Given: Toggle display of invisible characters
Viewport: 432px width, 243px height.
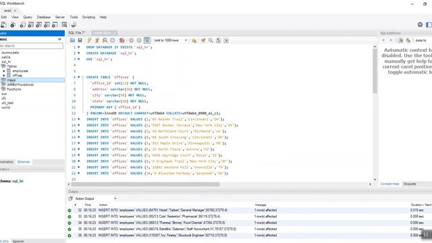Looking at the screenshot, I should point(219,40).
